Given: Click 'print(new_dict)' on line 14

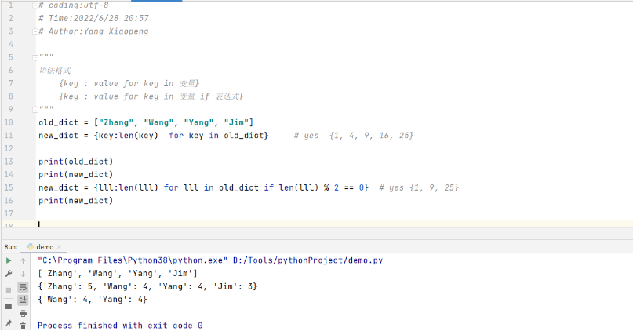Looking at the screenshot, I should 76,174.
